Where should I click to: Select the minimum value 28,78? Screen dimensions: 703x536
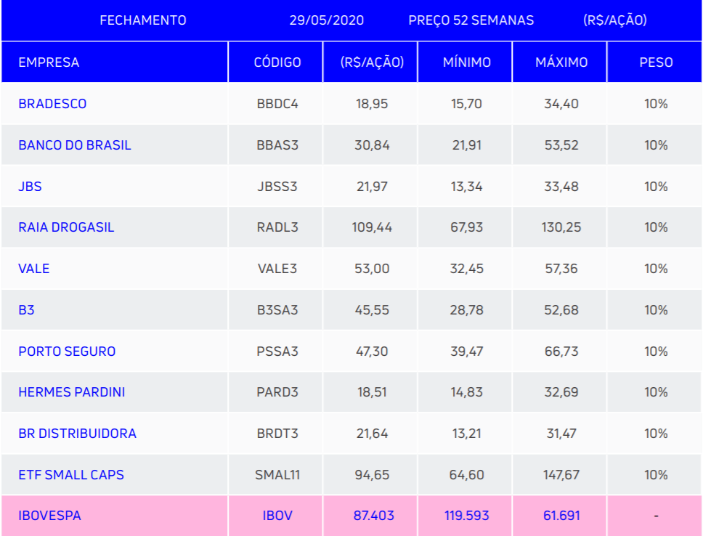(x=467, y=309)
